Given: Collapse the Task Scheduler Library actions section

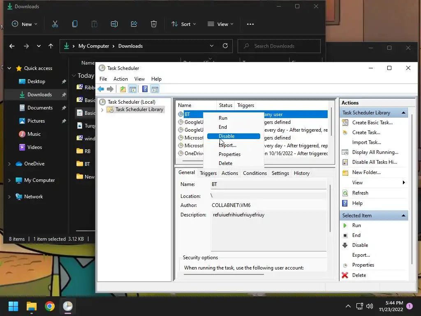Looking at the screenshot, I should pos(403,113).
